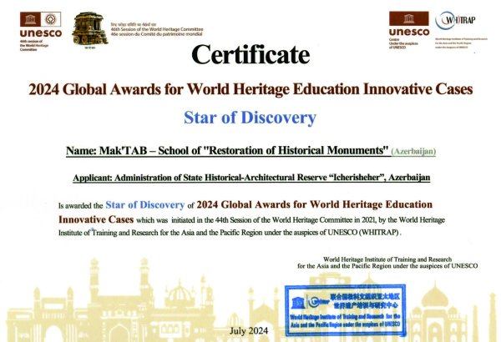This screenshot has height=342, width=501.
Task: Click the large 'Certificate' title
Action: pos(250,54)
